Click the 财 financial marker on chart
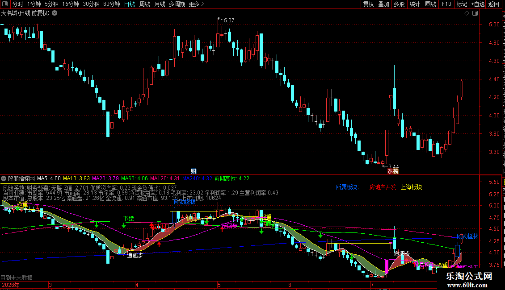The width and height of the screenshot is (505, 290). pos(194,171)
